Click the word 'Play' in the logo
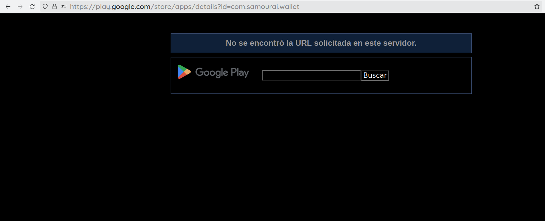 240,72
